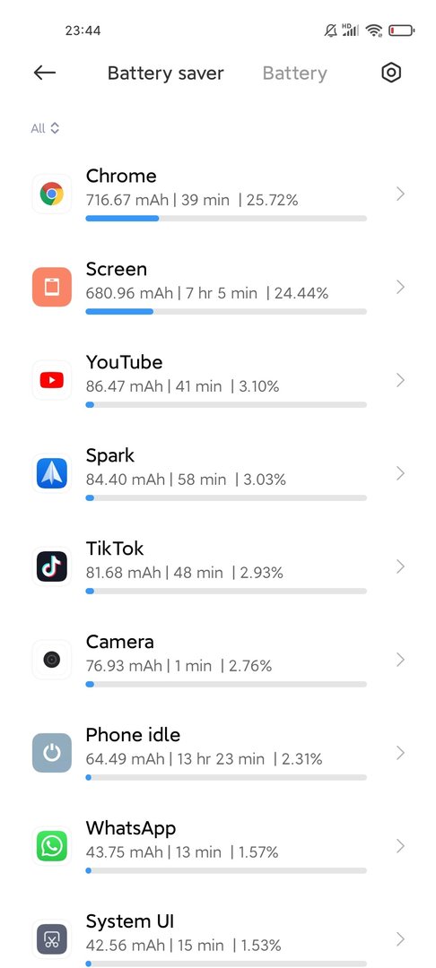The width and height of the screenshot is (436, 968).
Task: Tap the YouTube app icon
Action: coord(52,380)
